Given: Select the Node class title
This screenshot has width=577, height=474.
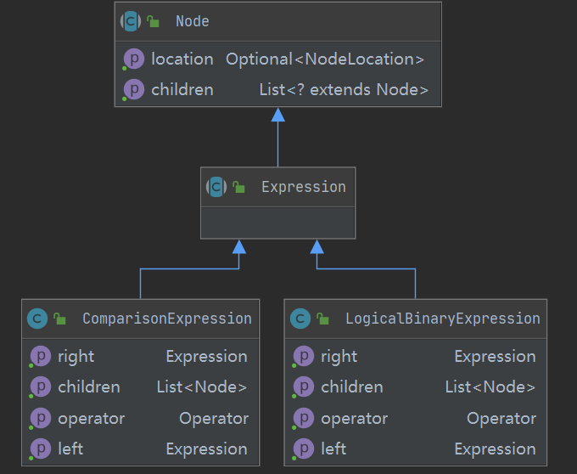Looking at the screenshot, I should (x=193, y=21).
